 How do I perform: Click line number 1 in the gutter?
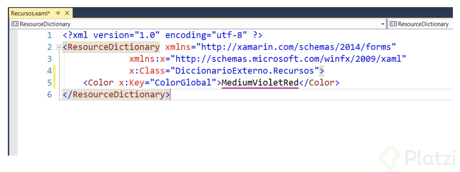pyautogui.click(x=49, y=35)
